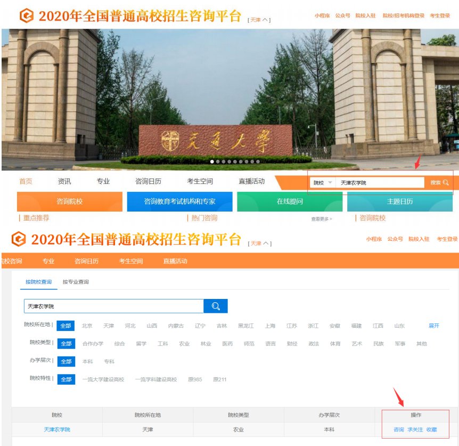Select 全部 in the 院校类型 filter row
Image resolution: width=459 pixels, height=446 pixels.
66,344
